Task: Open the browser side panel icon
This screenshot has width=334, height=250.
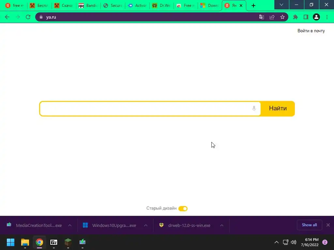Action: click(306, 17)
